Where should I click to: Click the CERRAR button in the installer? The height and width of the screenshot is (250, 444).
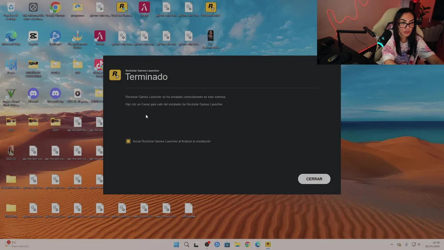[314, 179]
